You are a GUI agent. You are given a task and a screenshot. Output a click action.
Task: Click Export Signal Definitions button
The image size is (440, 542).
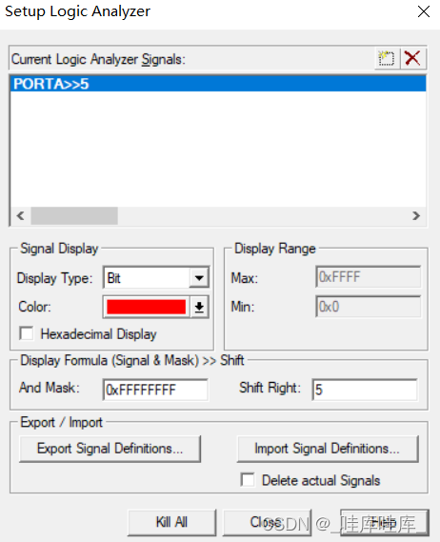coord(110,449)
